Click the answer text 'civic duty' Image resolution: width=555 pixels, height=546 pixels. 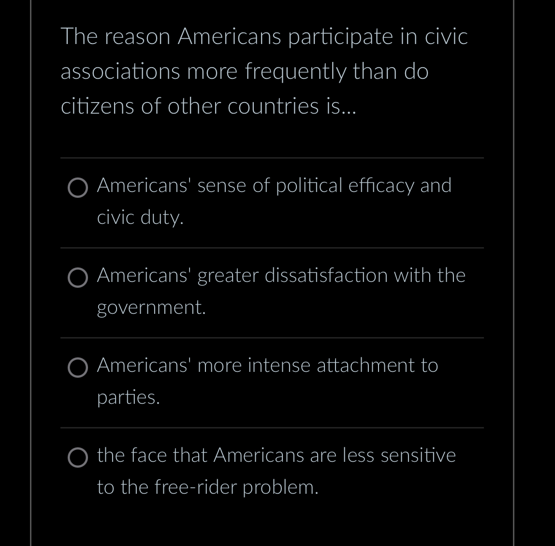click(140, 218)
